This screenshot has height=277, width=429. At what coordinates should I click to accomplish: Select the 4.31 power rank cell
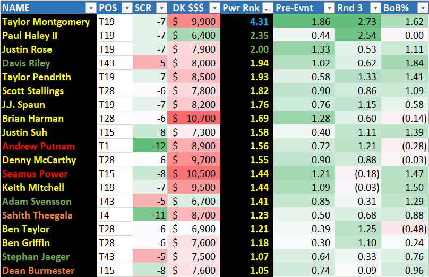click(x=247, y=21)
